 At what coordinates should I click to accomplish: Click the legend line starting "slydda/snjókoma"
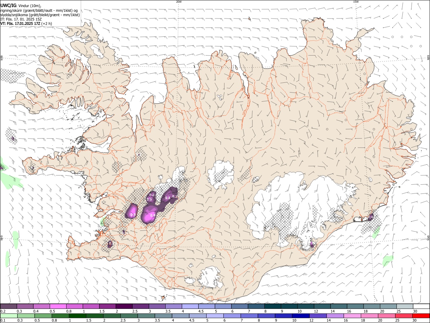pyautogui.click(x=40, y=15)
